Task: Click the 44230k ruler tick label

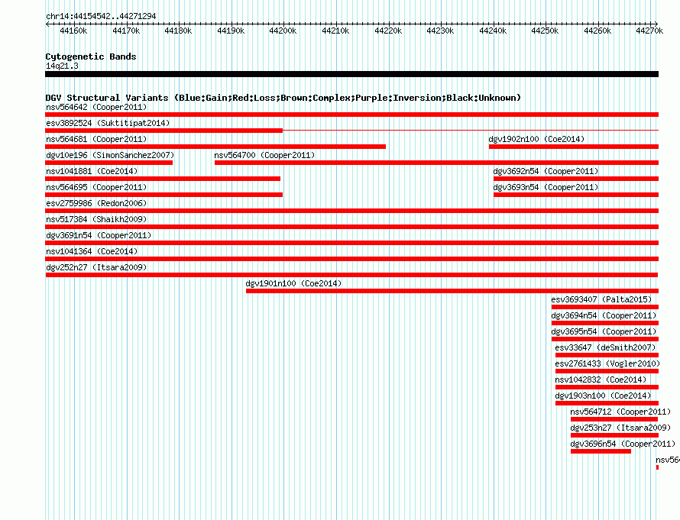Action: (440, 31)
